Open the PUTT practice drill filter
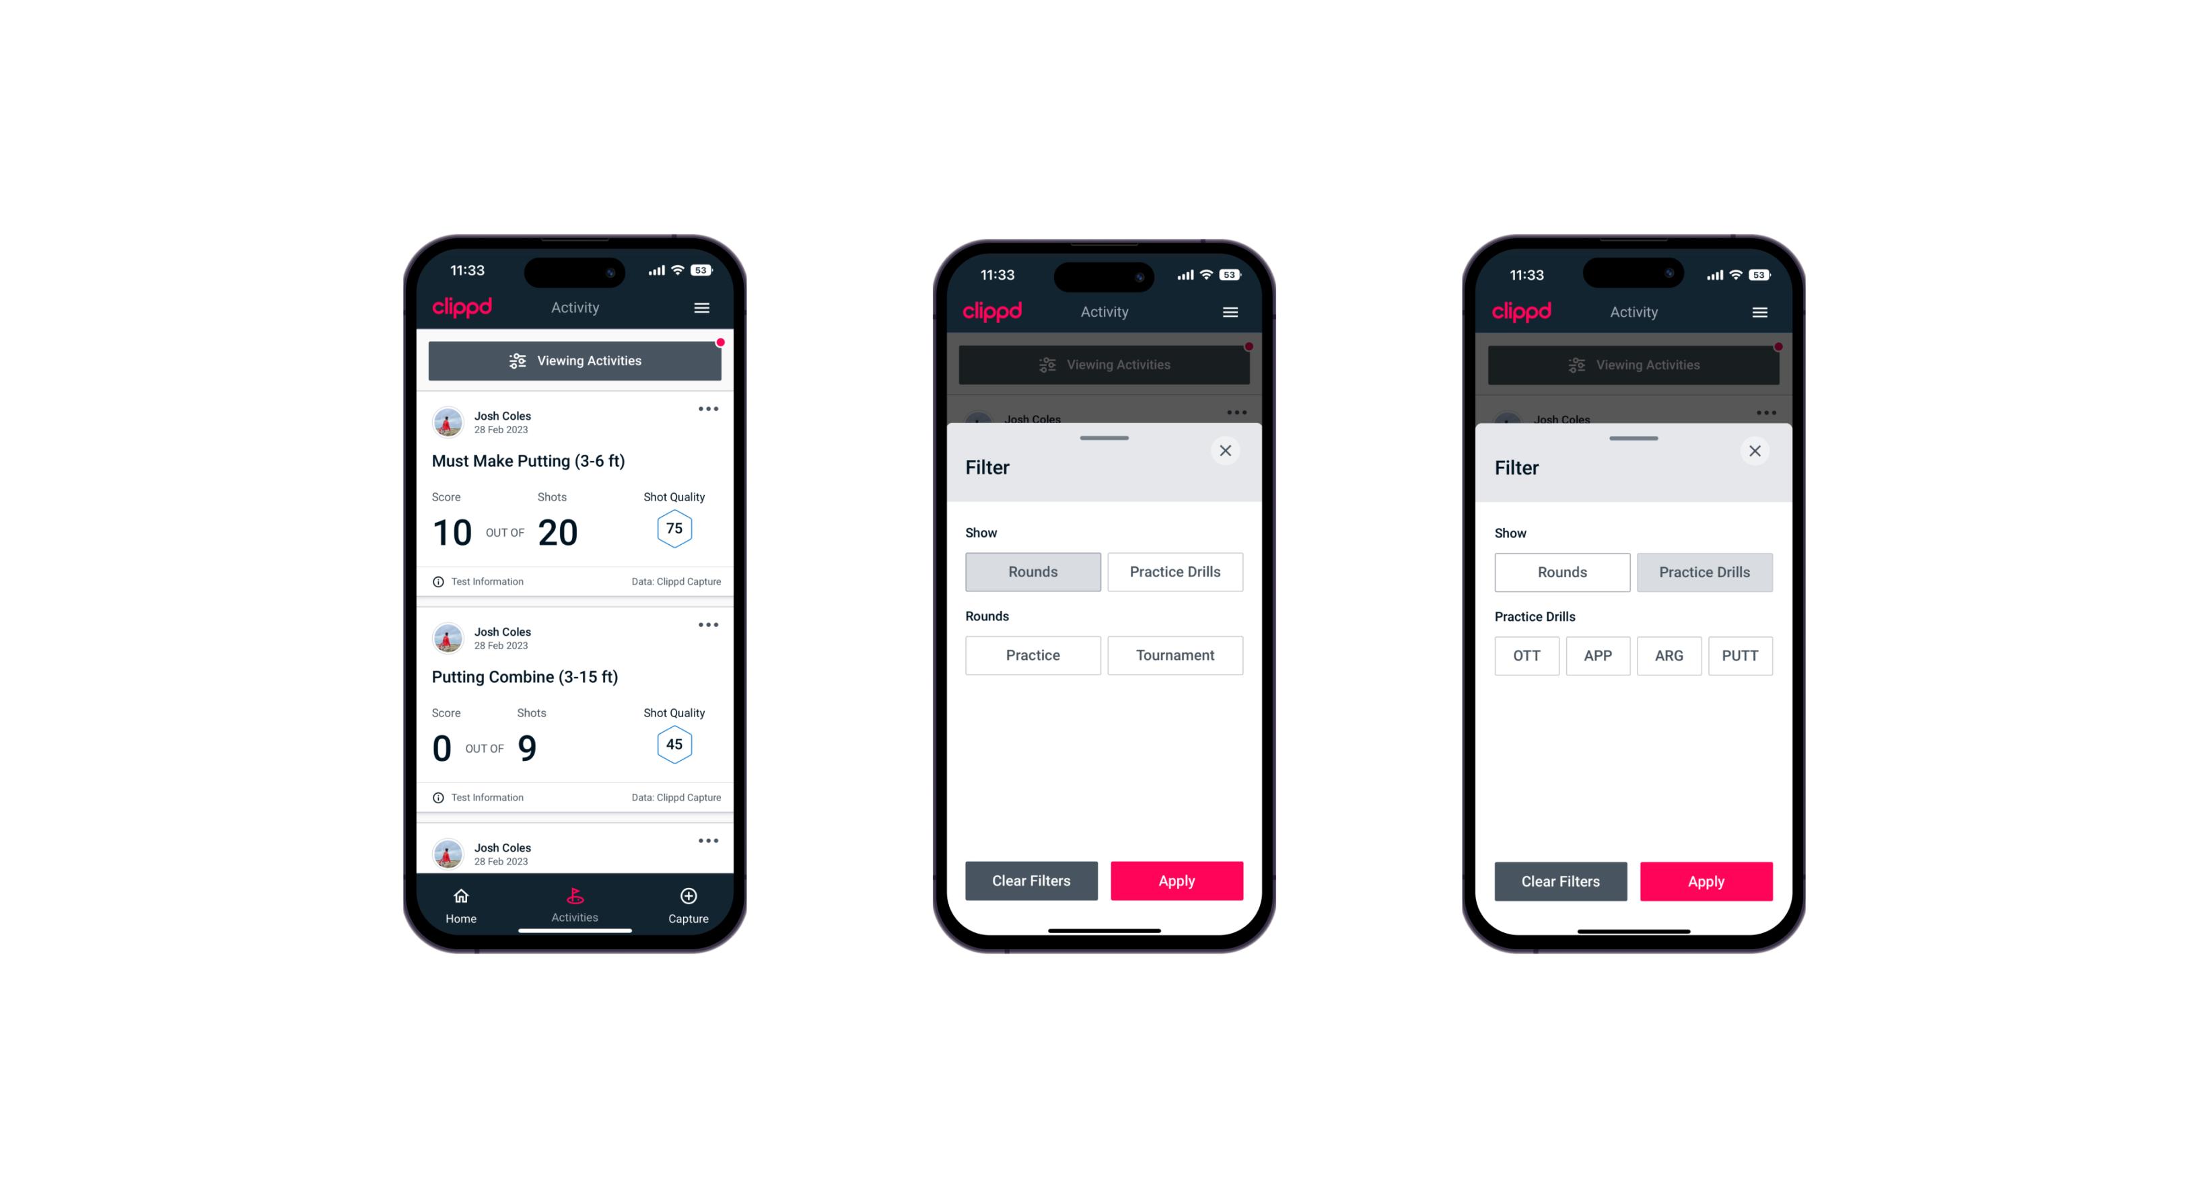Screen dimensions: 2209x1188 pos(1741,655)
